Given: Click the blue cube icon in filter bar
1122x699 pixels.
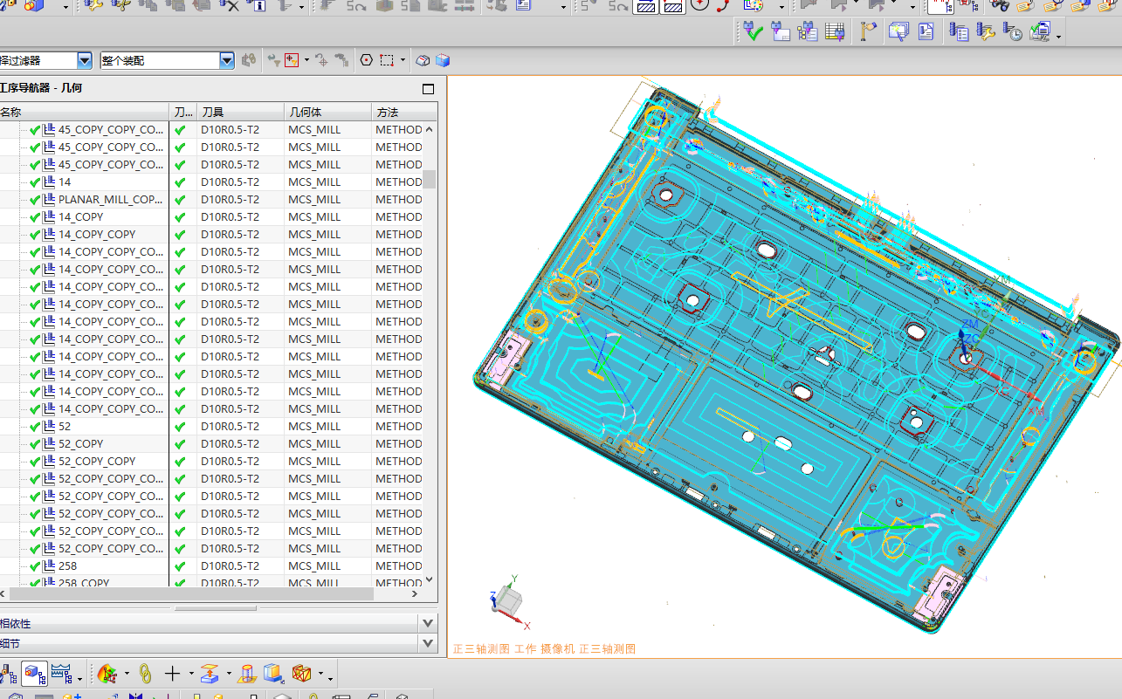Looking at the screenshot, I should tap(443, 60).
